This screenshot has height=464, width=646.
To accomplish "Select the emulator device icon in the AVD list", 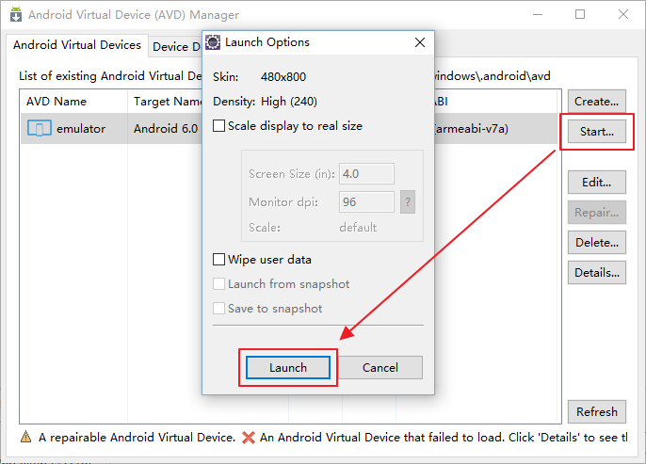I will [40, 128].
